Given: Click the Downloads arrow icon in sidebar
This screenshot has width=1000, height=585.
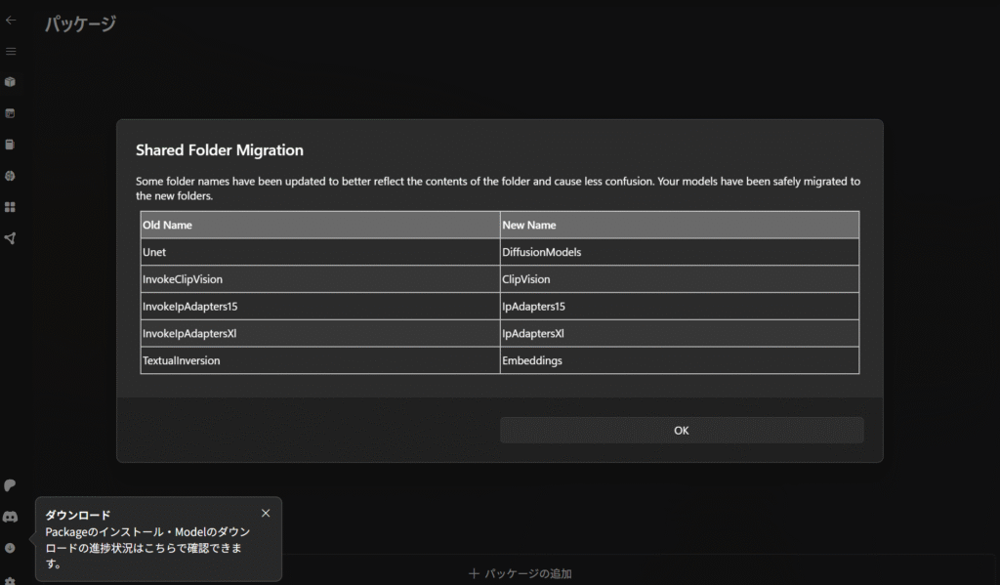Looking at the screenshot, I should 11,548.
